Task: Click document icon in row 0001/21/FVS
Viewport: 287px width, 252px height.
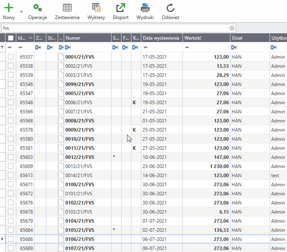Action: 61,57
